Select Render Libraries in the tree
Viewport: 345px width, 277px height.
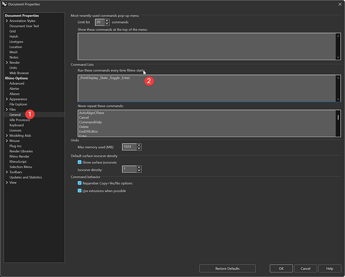(x=21, y=151)
